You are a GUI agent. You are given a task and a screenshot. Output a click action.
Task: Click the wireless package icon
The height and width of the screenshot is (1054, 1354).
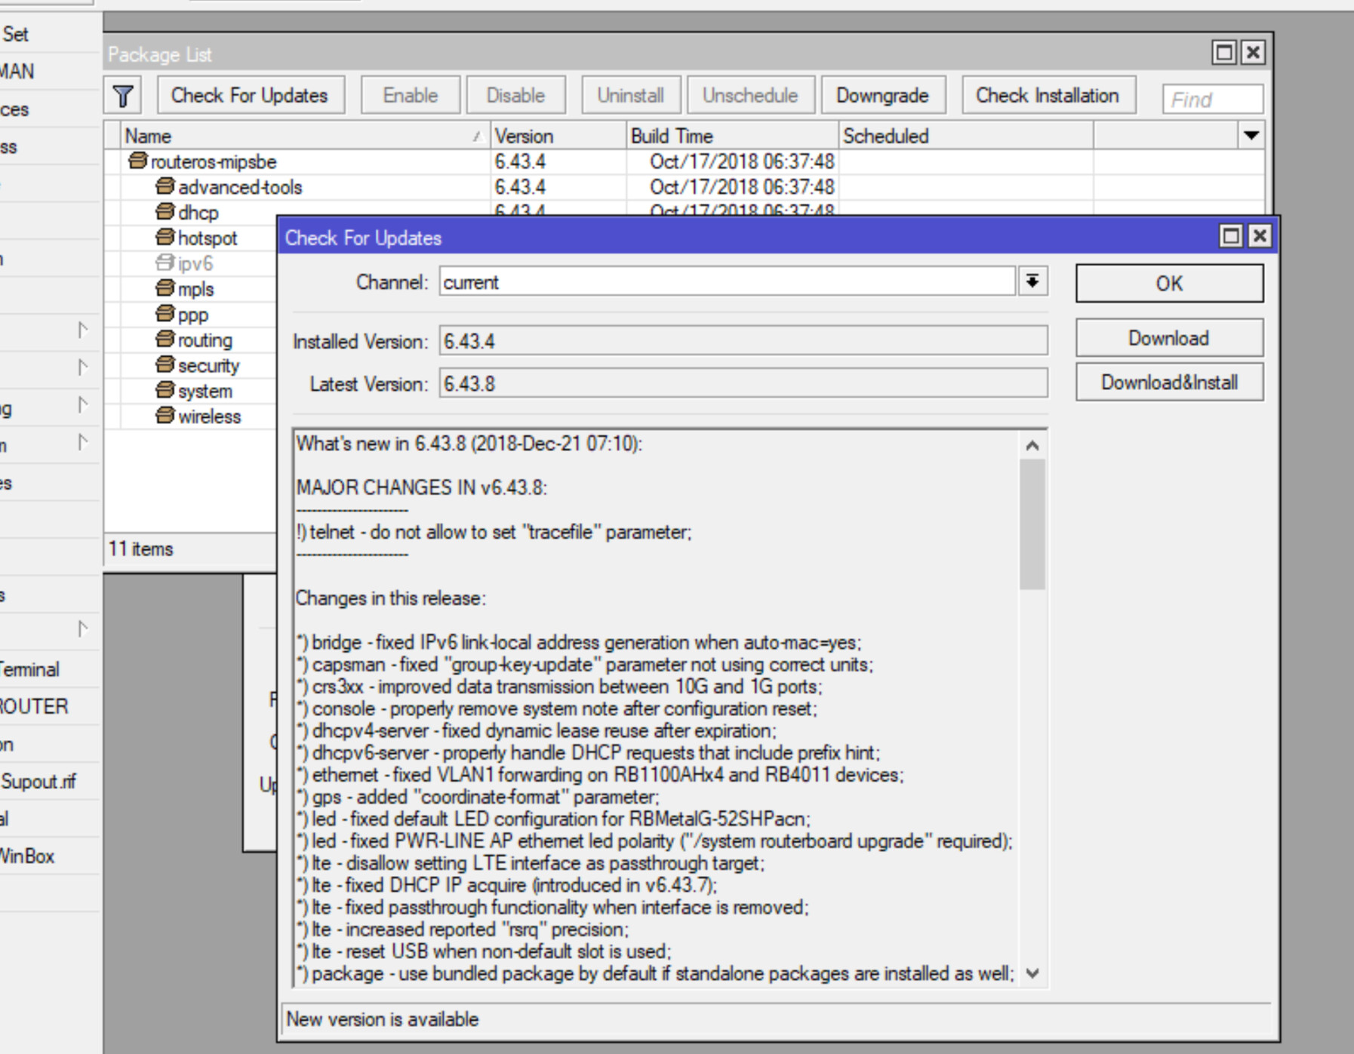165,416
